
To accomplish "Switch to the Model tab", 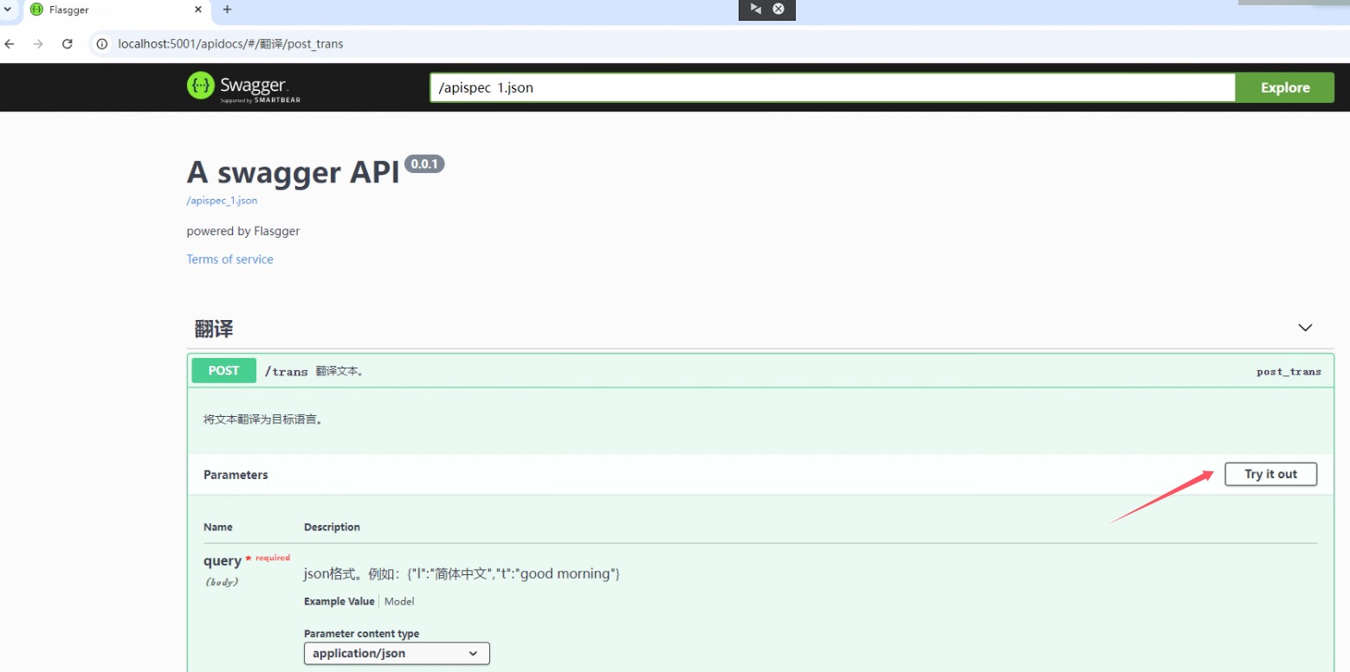I will tap(399, 601).
